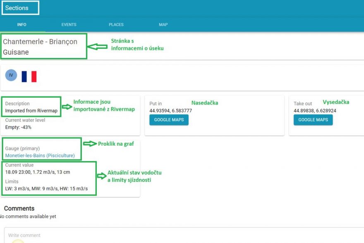Open Google Maps for the Take out point
Image resolution: width=364 pixels, height=243 pixels.
pos(313,120)
